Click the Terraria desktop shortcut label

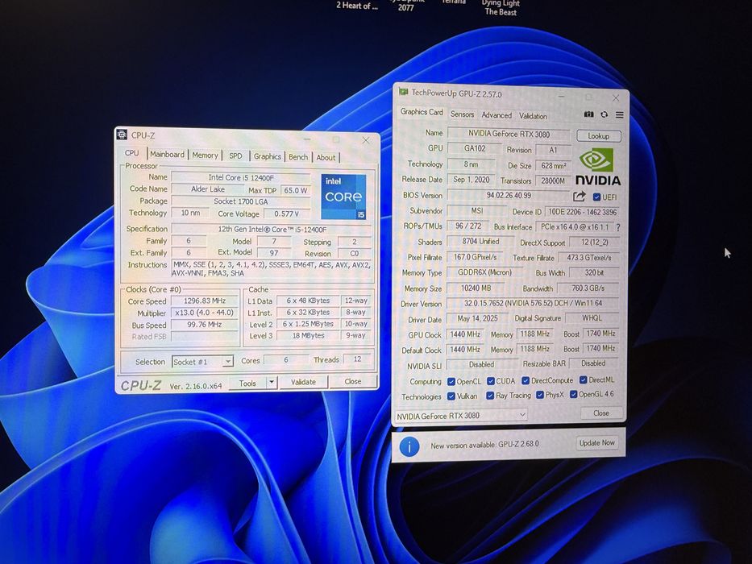click(x=453, y=2)
